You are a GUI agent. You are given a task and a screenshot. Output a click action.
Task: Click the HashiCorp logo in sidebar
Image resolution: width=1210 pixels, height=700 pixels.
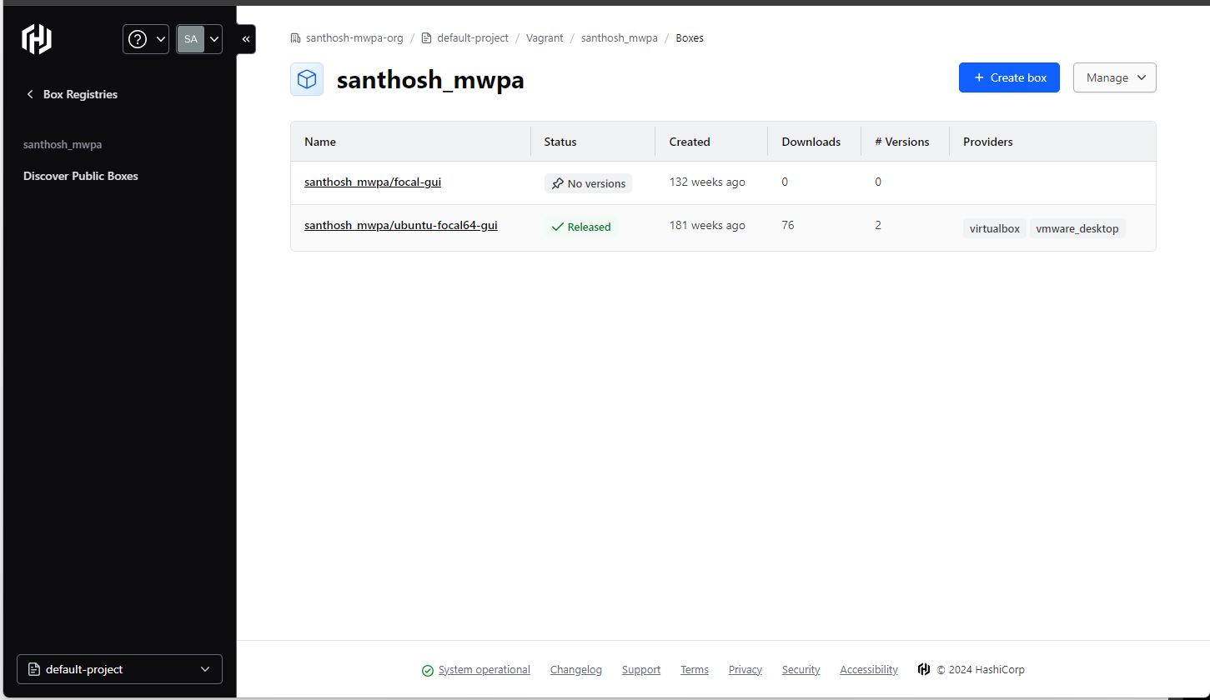[37, 39]
